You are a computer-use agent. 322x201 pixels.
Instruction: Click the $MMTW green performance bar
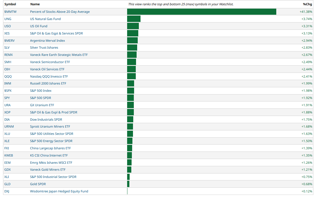201,12
